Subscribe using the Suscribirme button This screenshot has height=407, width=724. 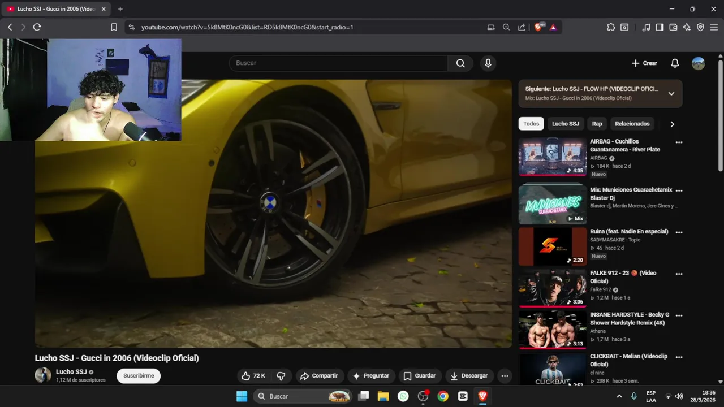[139, 376]
